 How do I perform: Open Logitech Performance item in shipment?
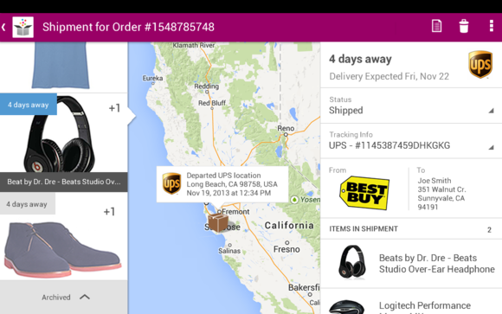[x=411, y=302]
